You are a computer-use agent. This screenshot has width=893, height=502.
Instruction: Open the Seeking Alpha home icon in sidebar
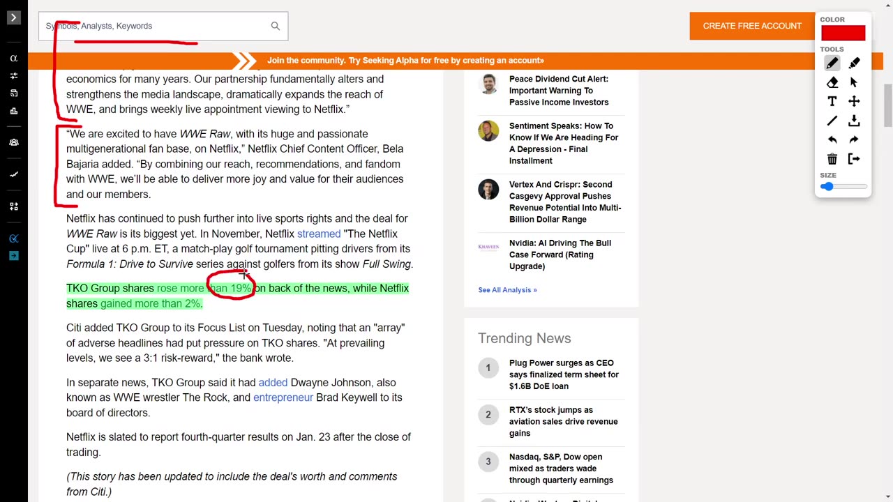(13, 59)
